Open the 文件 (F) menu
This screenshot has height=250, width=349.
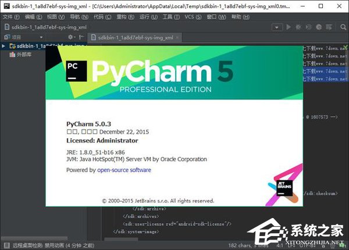tap(11, 17)
